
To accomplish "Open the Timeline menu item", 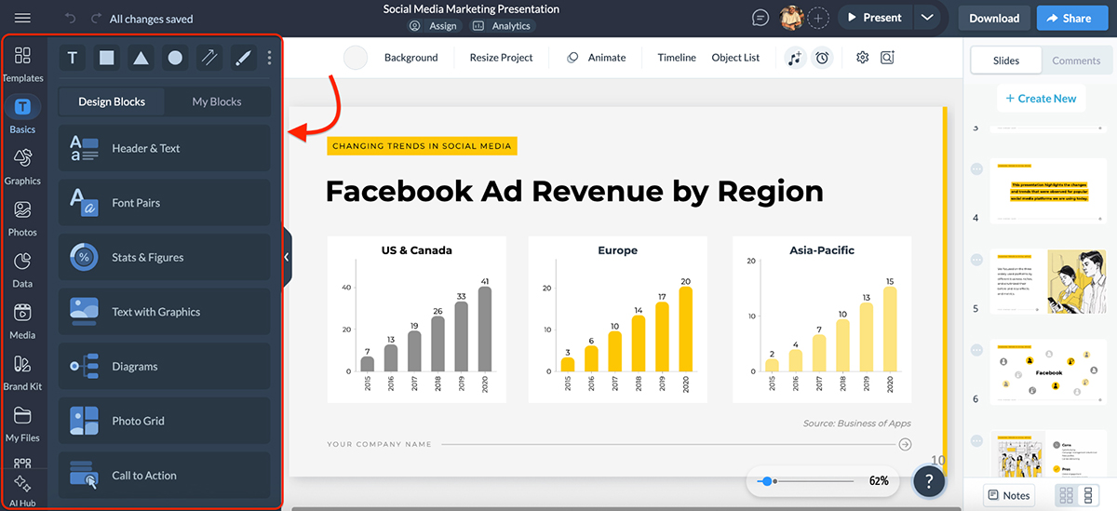I will (x=677, y=58).
